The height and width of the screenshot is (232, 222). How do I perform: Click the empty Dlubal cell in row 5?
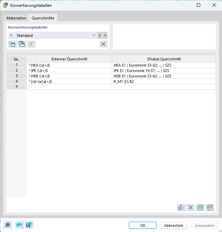164,87
